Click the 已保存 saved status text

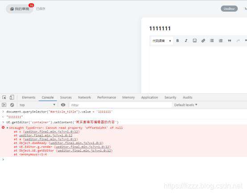coord(41,8)
